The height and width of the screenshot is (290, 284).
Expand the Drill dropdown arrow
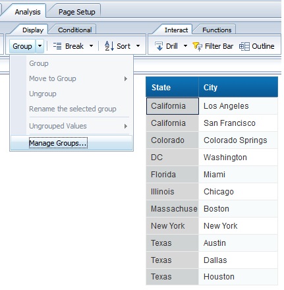pos(185,46)
